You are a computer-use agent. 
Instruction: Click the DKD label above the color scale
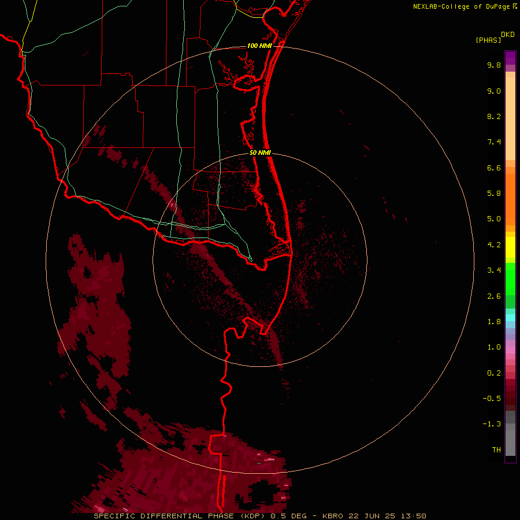point(508,35)
